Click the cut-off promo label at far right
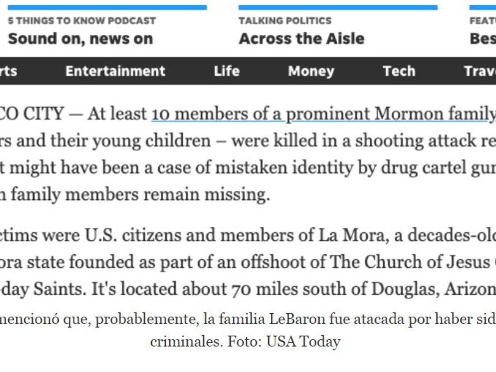The width and height of the screenshot is (496, 372). pos(483,21)
